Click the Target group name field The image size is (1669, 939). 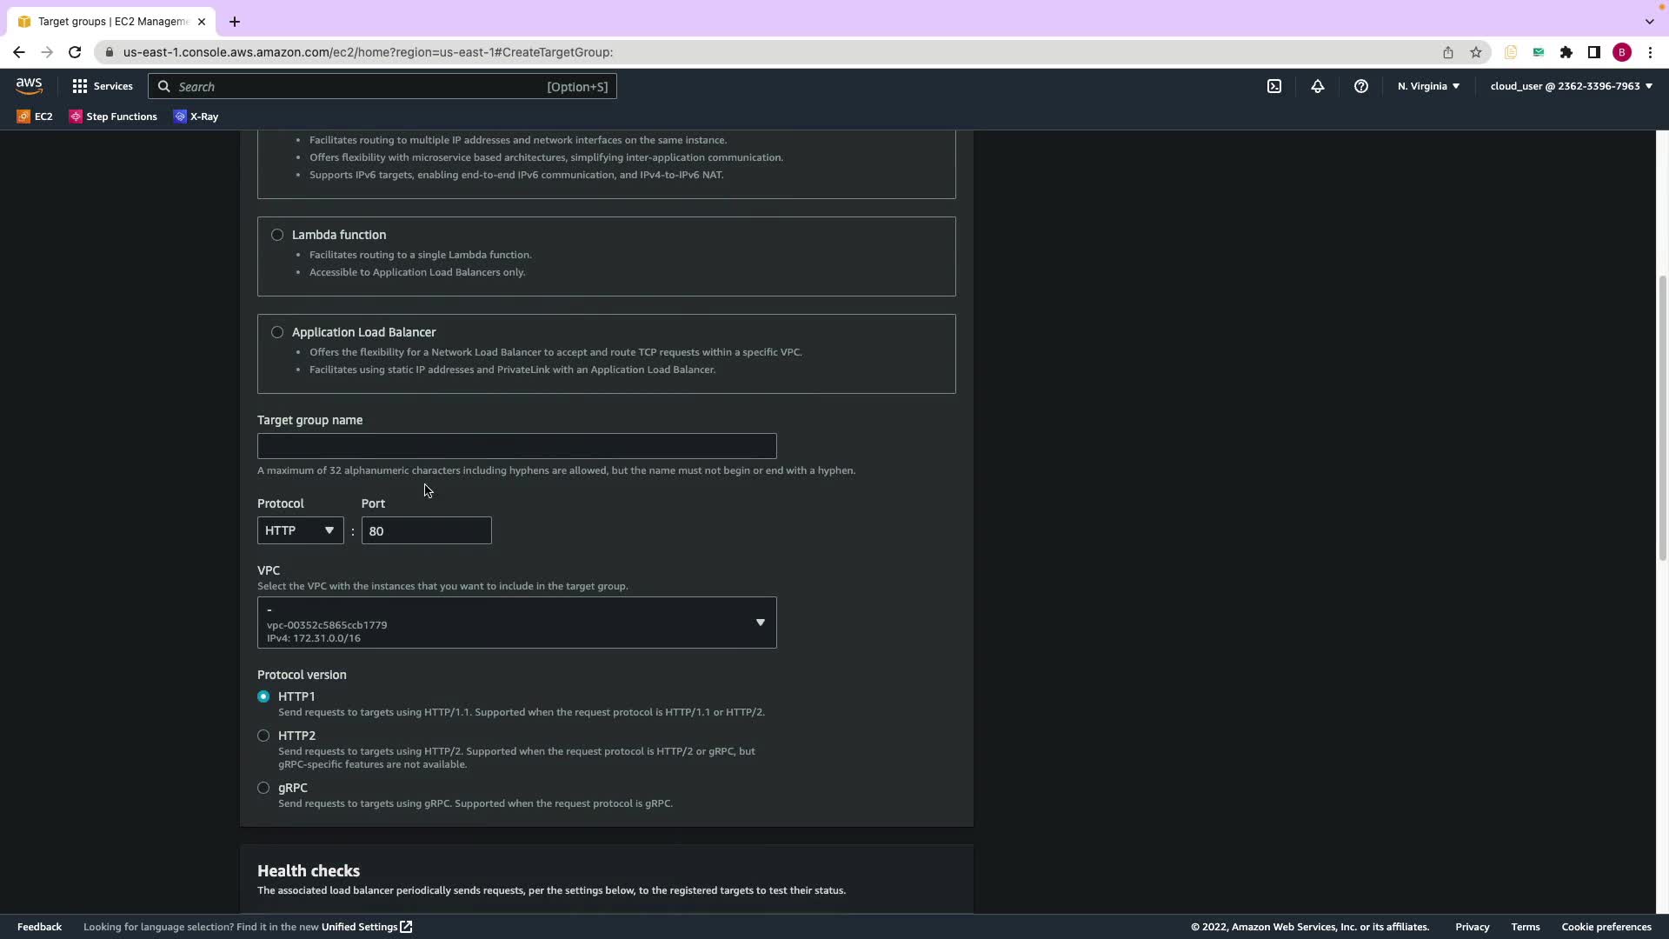516,446
